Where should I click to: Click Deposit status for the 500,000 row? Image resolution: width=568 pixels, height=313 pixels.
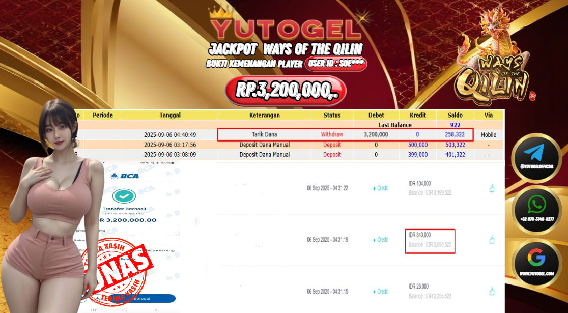(x=332, y=145)
